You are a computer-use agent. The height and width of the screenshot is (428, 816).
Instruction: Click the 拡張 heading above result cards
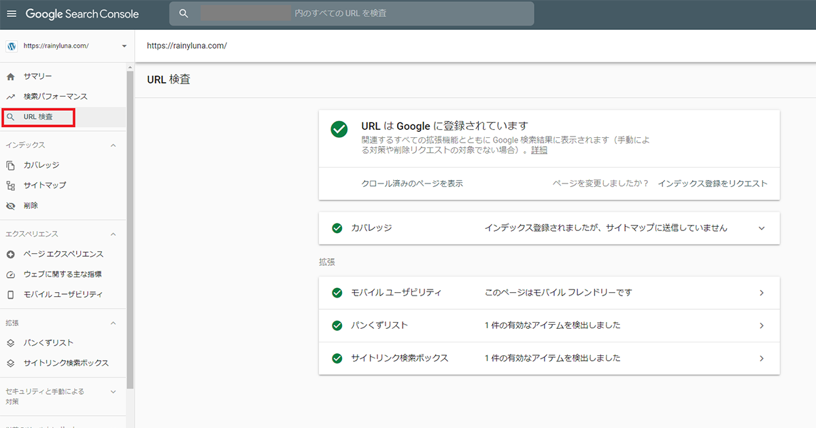(326, 262)
